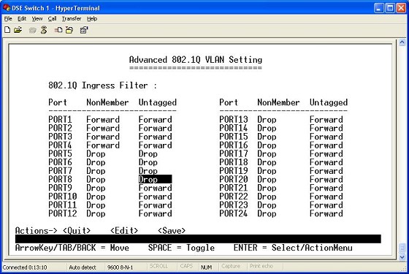Click the New connection toolbar icon
The height and width of the screenshot is (274, 409).
pos(7,30)
